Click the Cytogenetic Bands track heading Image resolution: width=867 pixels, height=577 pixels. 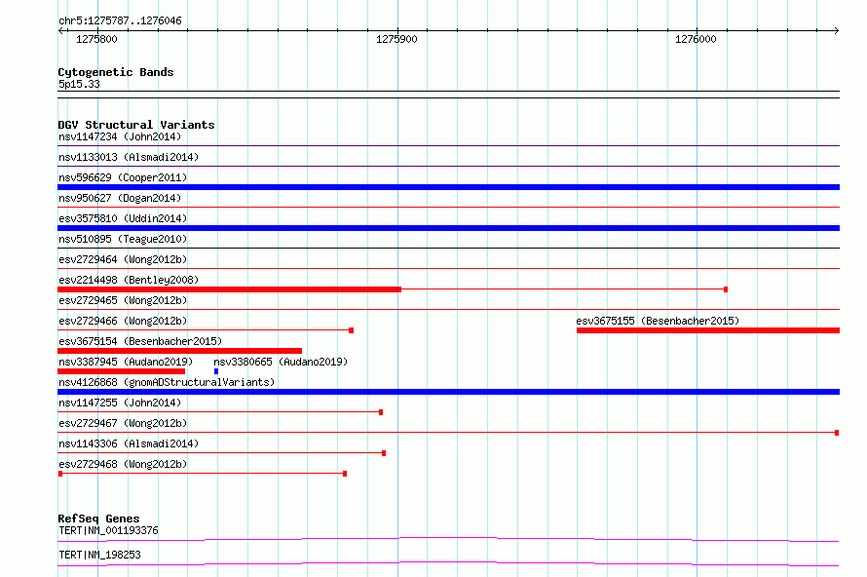coord(116,72)
